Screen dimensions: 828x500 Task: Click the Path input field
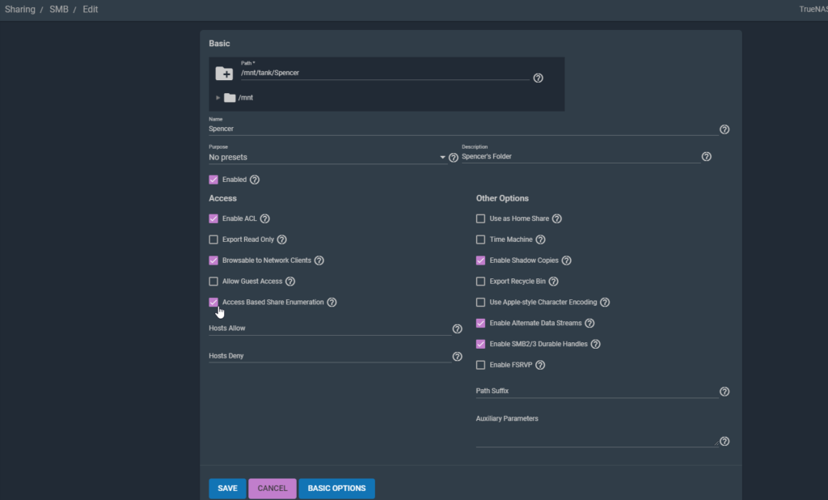click(x=385, y=73)
